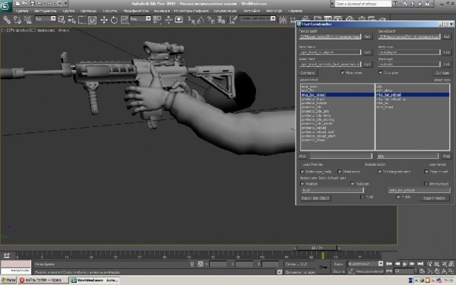This screenshot has height=285, width=456.
Task: Click the yellow current frame marker on the track bar
Action: click(x=323, y=255)
